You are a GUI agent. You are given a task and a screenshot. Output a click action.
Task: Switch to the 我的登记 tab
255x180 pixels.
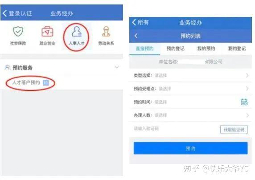click(x=237, y=49)
